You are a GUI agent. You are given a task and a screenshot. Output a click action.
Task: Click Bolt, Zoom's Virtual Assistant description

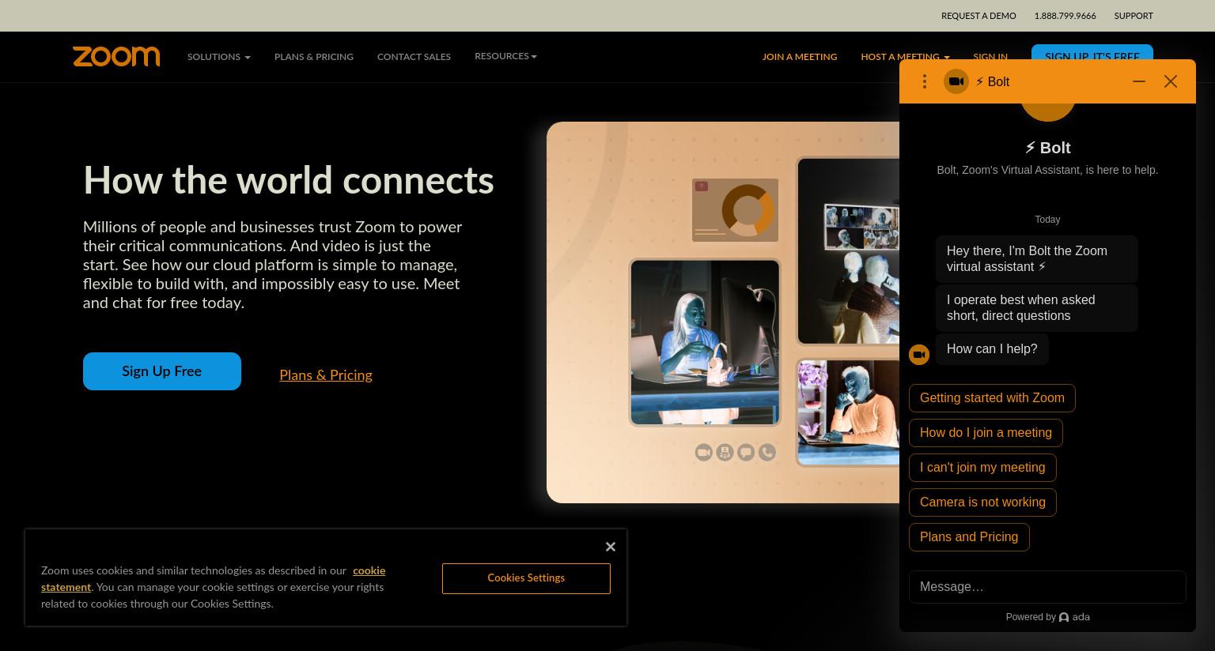click(1047, 170)
